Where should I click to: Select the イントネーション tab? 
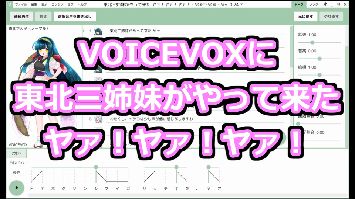(x=17, y=163)
